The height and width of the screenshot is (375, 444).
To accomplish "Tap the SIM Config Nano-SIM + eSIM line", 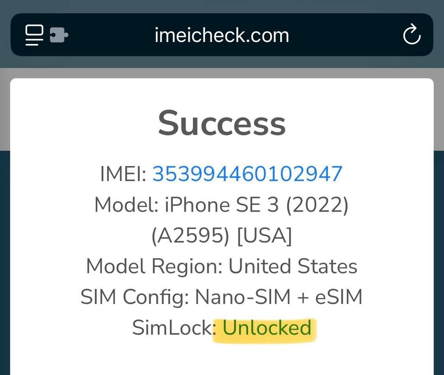I will [x=221, y=297].
